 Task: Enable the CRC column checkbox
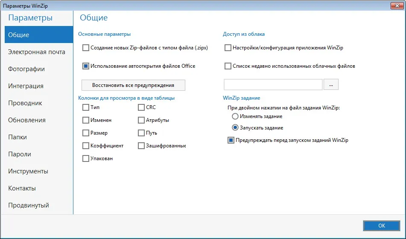coord(141,107)
